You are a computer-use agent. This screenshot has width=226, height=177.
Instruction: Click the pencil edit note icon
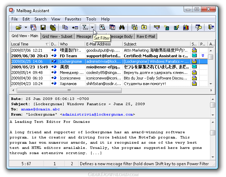pyautogui.click(x=176, y=27)
